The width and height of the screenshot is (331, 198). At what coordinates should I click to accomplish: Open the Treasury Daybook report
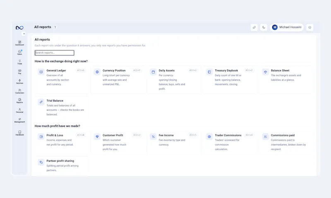tap(230, 80)
